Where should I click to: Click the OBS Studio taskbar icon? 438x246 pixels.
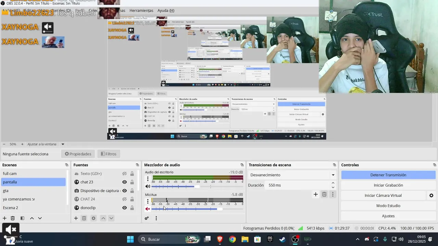[295, 239]
